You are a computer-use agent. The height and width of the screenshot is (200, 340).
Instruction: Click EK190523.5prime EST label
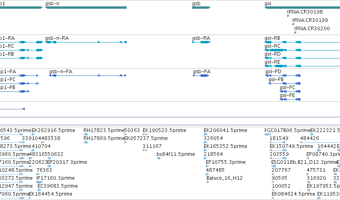point(164,130)
